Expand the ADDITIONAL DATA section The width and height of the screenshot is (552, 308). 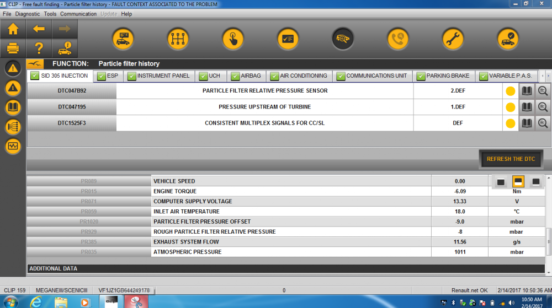286,268
